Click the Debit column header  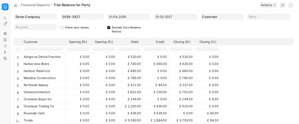[x=130, y=42]
